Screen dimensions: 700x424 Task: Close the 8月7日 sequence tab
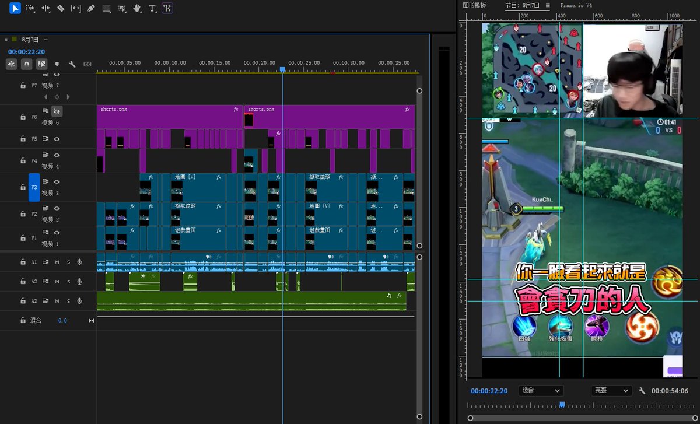[x=6, y=40]
